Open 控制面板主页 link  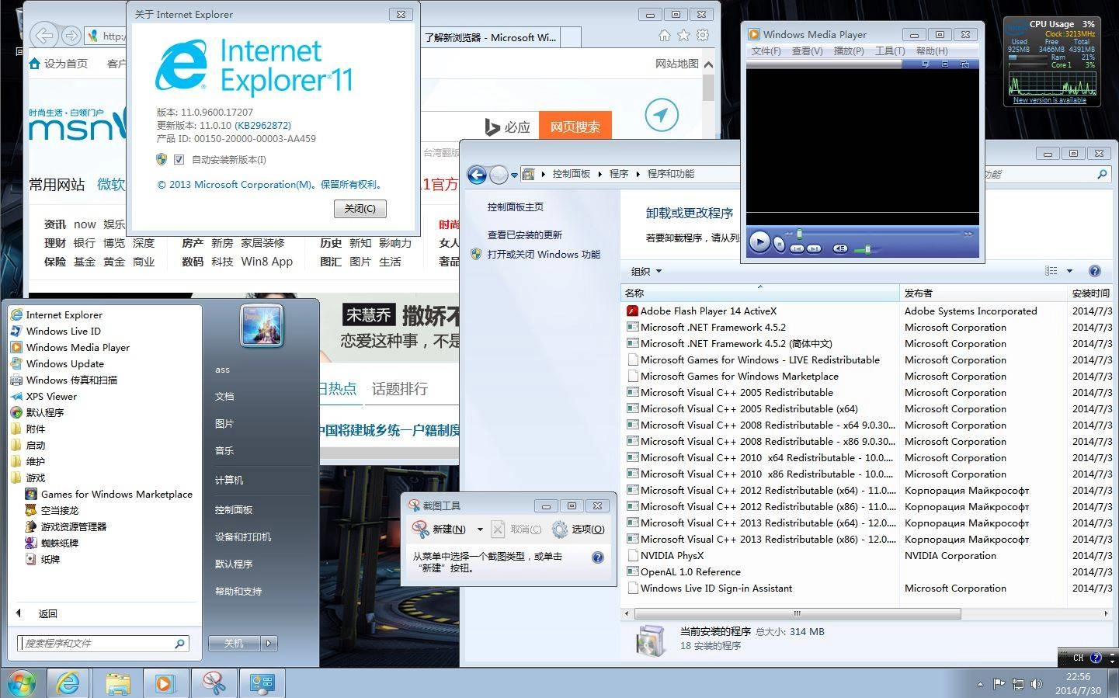coord(516,207)
